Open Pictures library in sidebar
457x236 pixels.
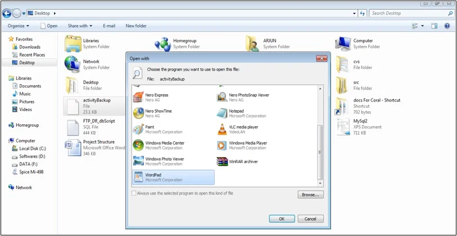(23, 101)
